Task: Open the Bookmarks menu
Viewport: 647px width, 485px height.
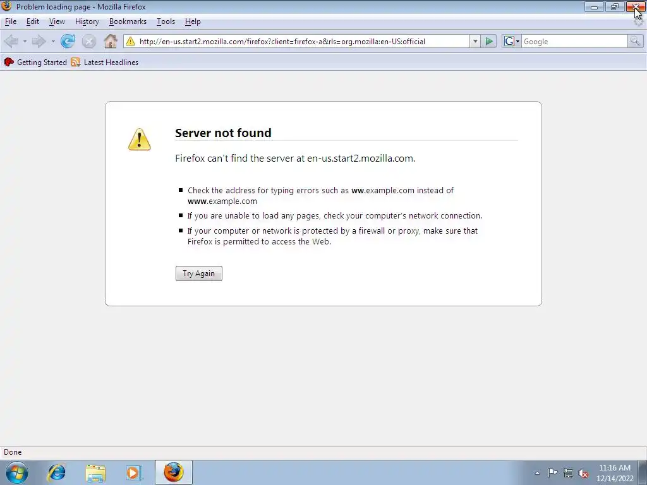Action: pyautogui.click(x=128, y=21)
